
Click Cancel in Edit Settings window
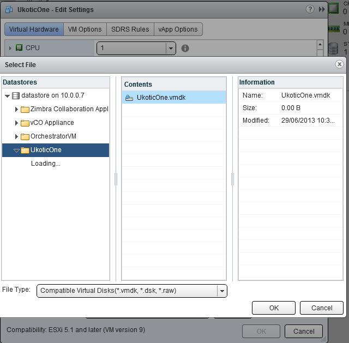(x=304, y=331)
